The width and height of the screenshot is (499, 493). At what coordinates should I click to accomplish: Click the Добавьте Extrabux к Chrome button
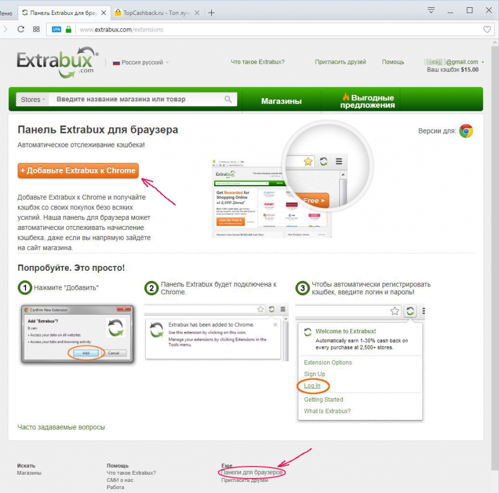pyautogui.click(x=78, y=171)
